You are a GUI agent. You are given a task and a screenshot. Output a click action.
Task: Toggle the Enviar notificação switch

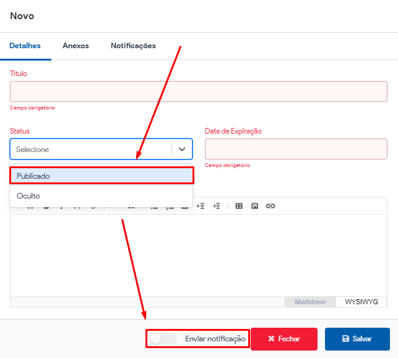tap(163, 339)
